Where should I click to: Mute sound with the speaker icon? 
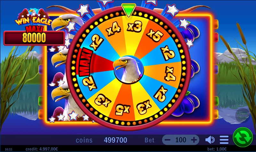(210, 140)
